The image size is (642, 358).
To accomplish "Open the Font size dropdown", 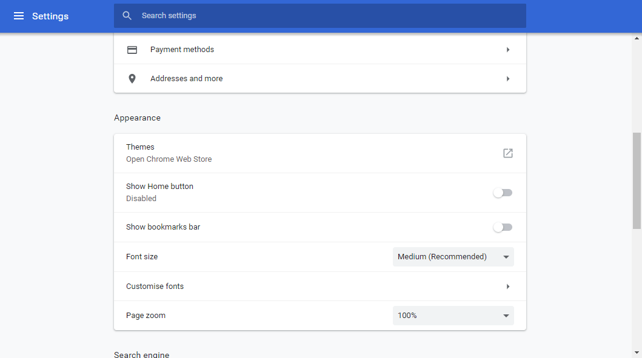I will point(453,257).
